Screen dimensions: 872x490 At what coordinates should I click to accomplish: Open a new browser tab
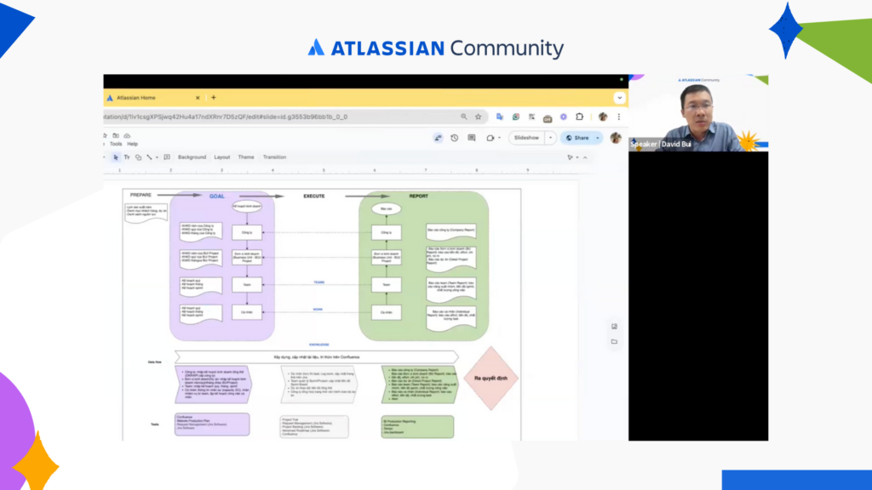coord(214,98)
